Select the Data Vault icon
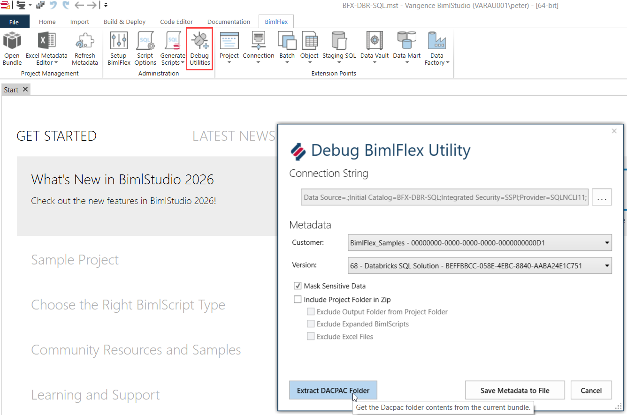This screenshot has width=627, height=415. [x=373, y=48]
